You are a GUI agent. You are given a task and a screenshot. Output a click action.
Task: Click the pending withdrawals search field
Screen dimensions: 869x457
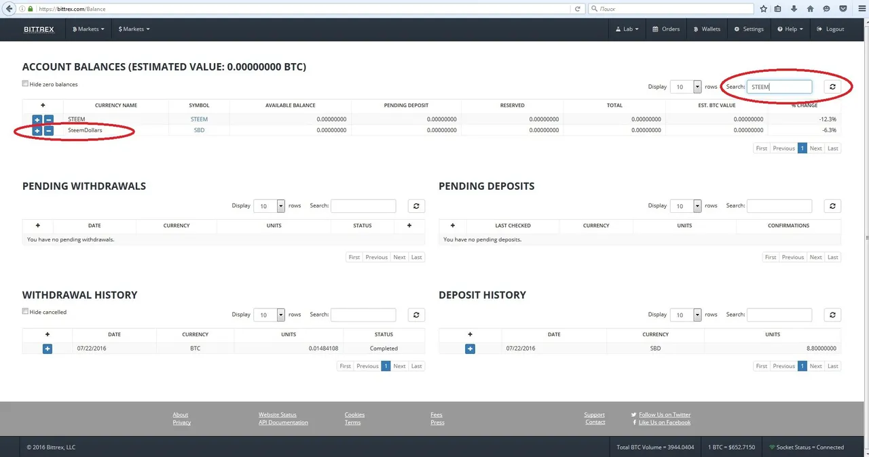point(363,205)
